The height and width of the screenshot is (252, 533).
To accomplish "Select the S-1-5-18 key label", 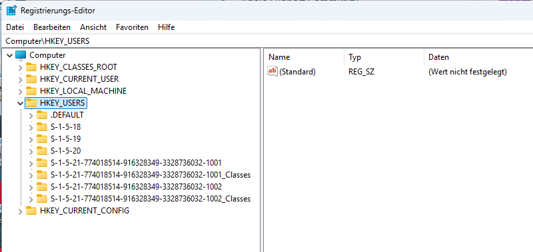I will click(x=65, y=127).
